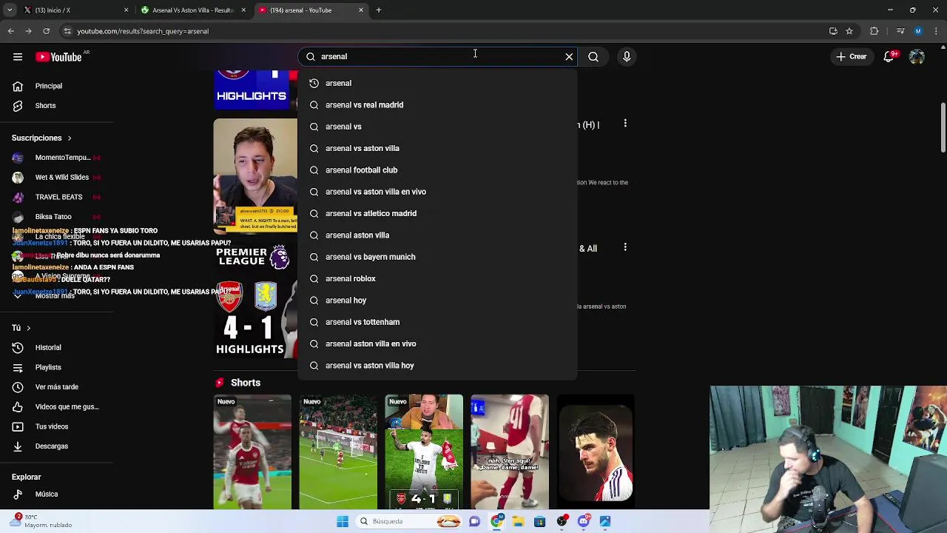
Task: Select suggestion 'arsenal roblox'
Action: (x=437, y=278)
